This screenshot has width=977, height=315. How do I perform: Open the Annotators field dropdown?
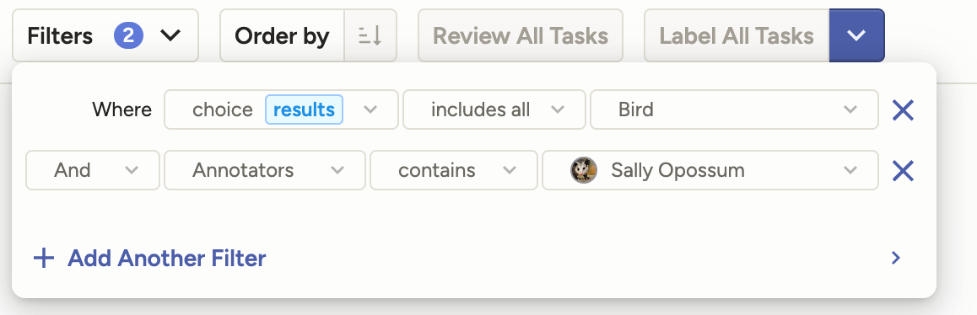click(265, 170)
